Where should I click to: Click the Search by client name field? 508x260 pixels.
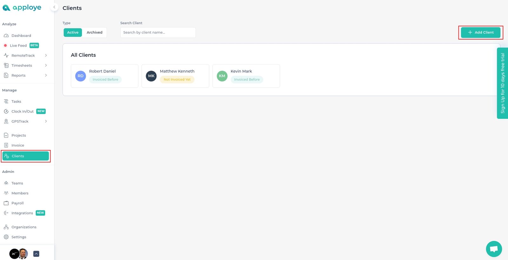point(158,32)
